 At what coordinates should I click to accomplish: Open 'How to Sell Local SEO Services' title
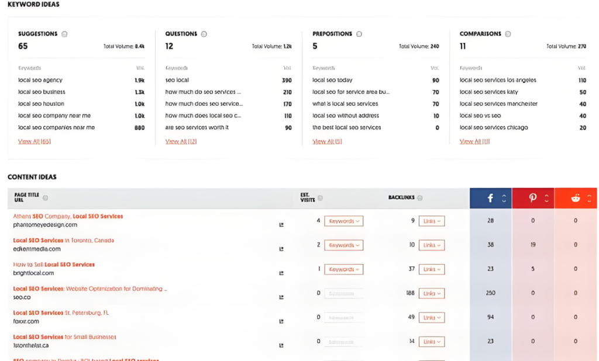[x=54, y=265]
